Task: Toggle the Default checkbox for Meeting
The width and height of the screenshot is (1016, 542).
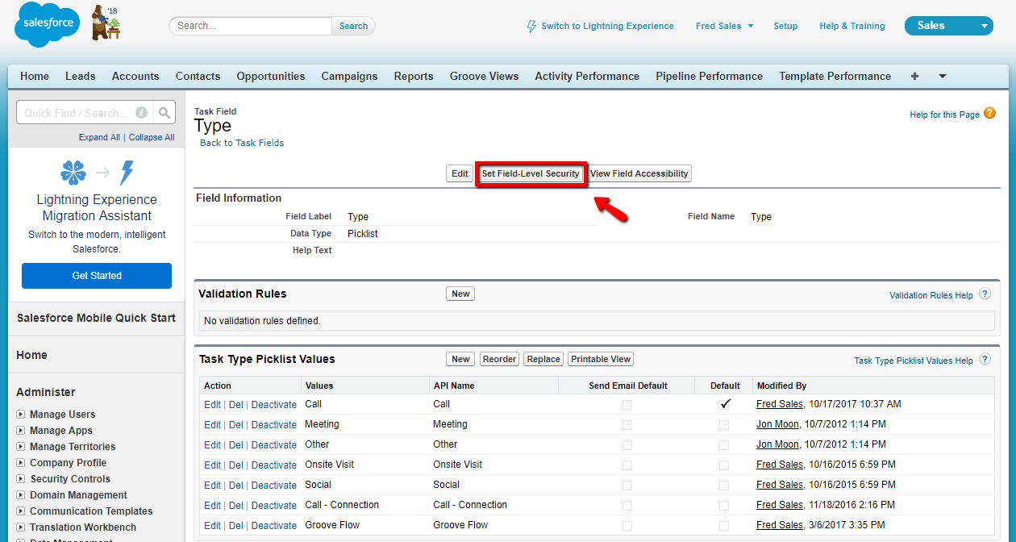Action: (724, 424)
